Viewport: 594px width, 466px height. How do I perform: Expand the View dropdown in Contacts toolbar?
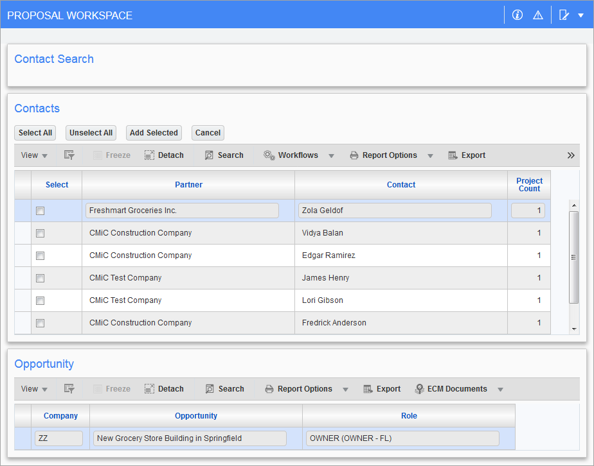pos(33,155)
